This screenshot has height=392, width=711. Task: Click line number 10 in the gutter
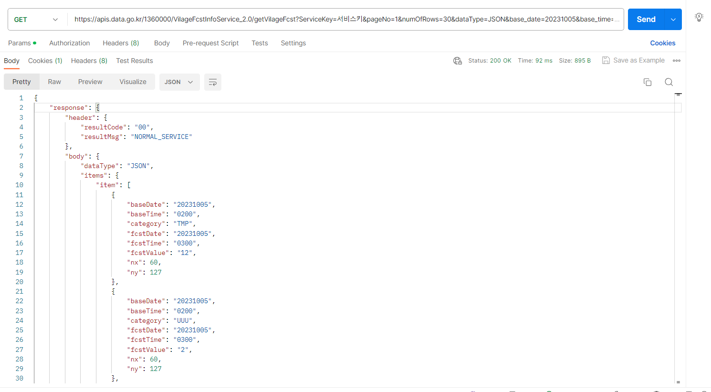click(x=19, y=185)
